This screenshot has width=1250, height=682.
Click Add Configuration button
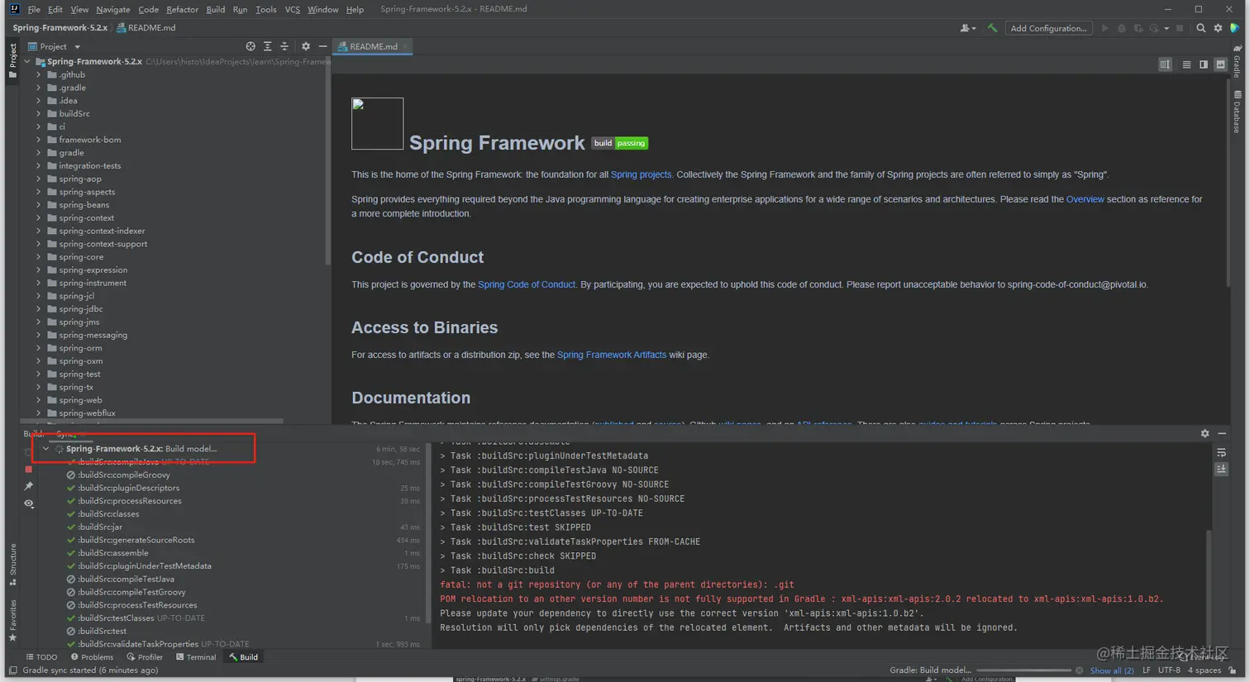coord(1048,28)
